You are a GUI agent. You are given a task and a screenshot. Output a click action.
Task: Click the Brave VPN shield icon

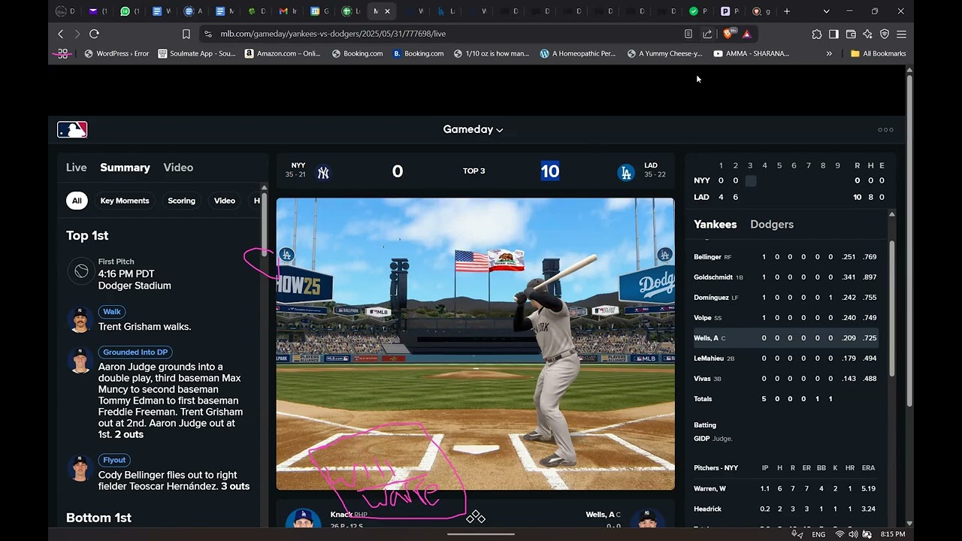pos(885,34)
